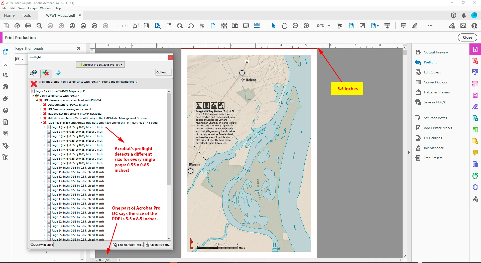Open the View menu
The width and height of the screenshot is (481, 263).
coord(21,8)
